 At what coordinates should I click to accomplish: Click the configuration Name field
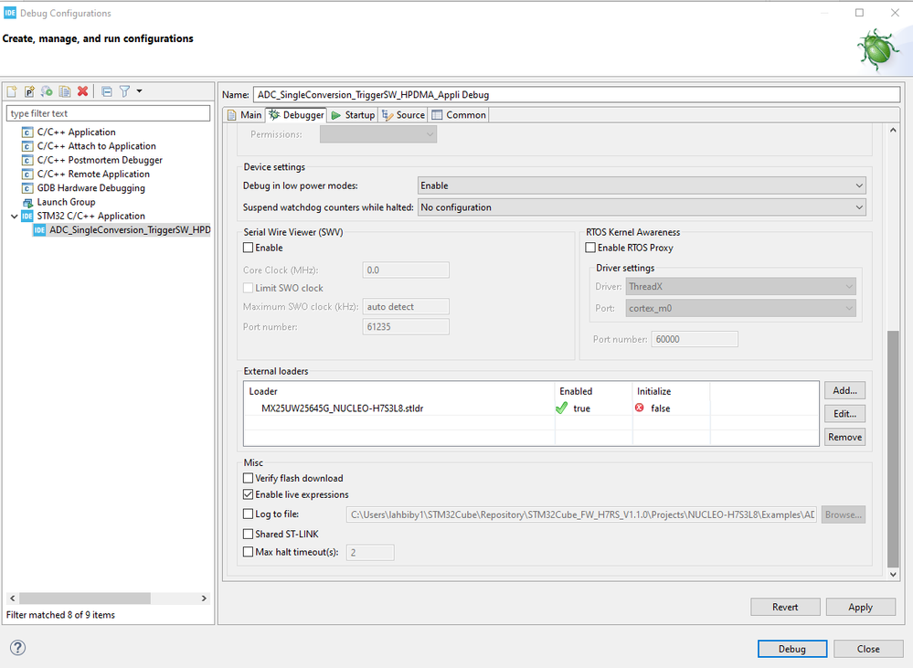[x=577, y=95]
